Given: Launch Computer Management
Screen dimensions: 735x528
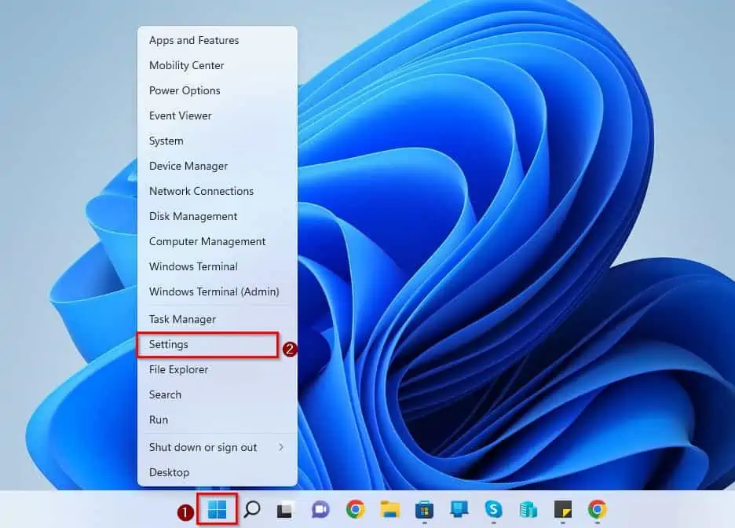Looking at the screenshot, I should pos(207,241).
